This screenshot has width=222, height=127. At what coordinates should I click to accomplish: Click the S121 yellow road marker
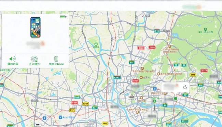[72, 110]
